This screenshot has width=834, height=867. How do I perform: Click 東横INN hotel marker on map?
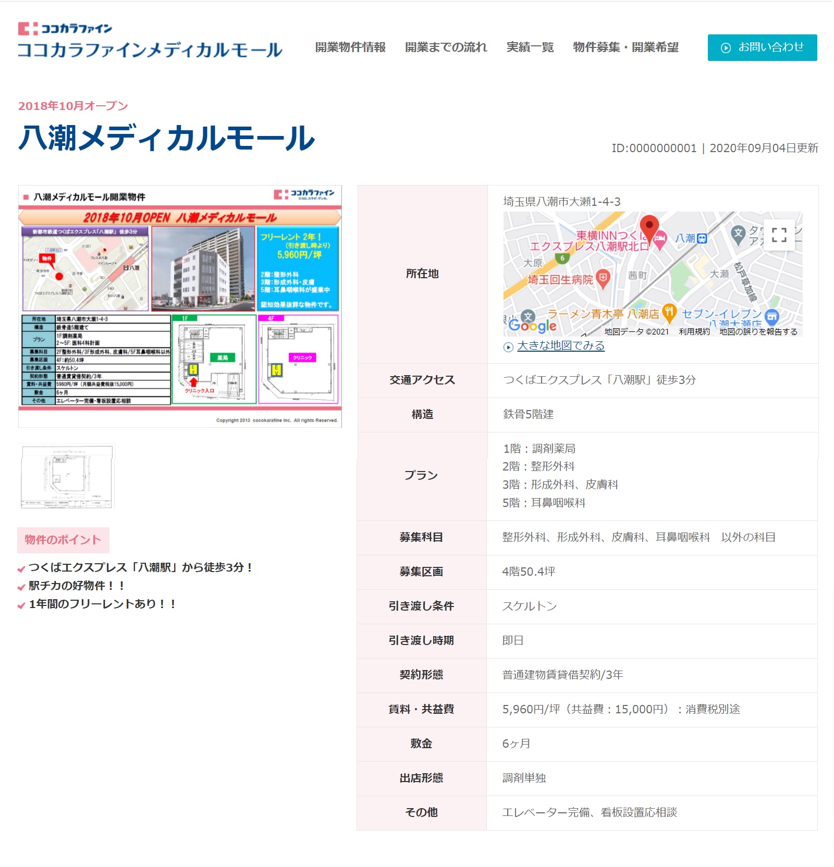click(660, 239)
